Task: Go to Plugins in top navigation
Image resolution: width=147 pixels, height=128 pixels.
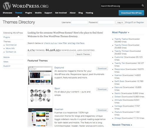Action: 29,13
